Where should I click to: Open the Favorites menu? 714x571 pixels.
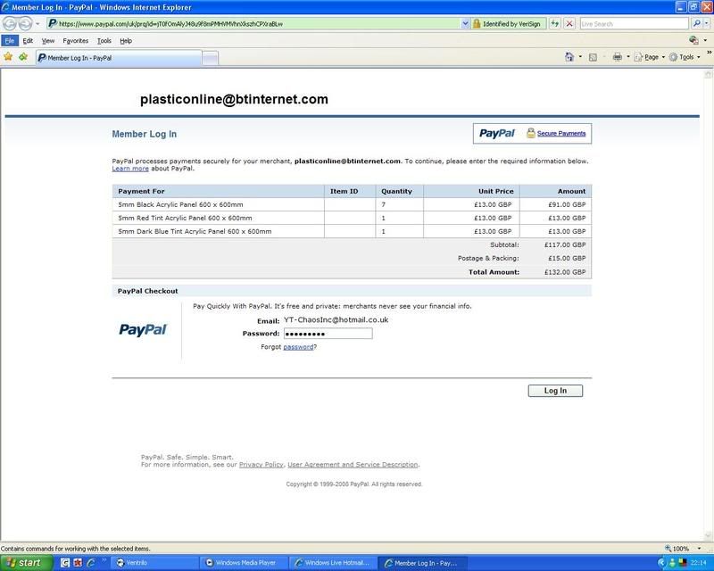click(x=75, y=40)
